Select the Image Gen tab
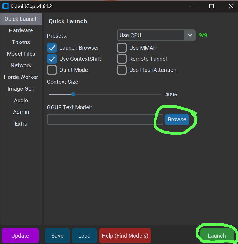 coord(21,89)
